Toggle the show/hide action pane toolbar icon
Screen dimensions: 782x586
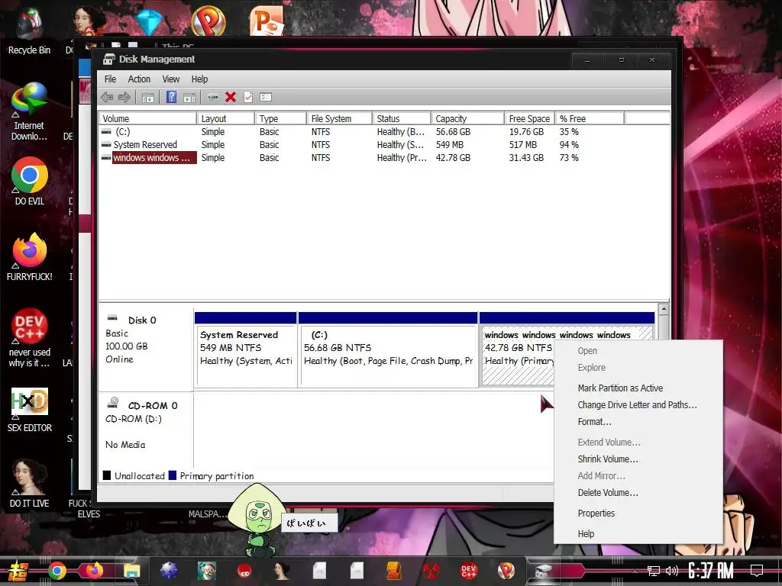(x=189, y=97)
